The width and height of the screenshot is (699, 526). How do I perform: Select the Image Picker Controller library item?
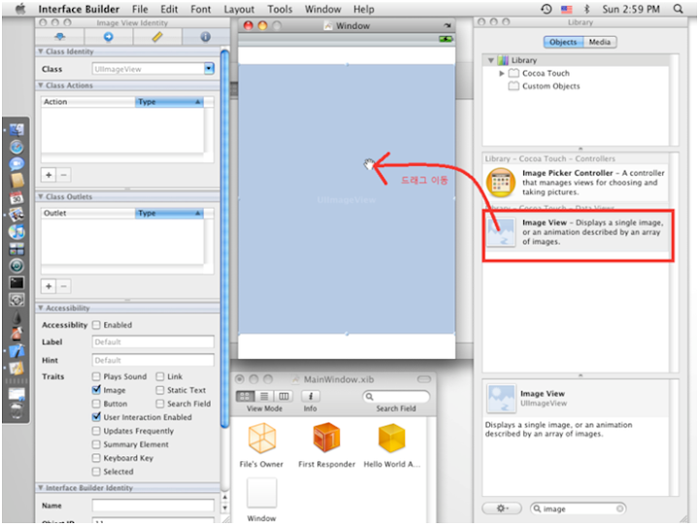pos(577,181)
